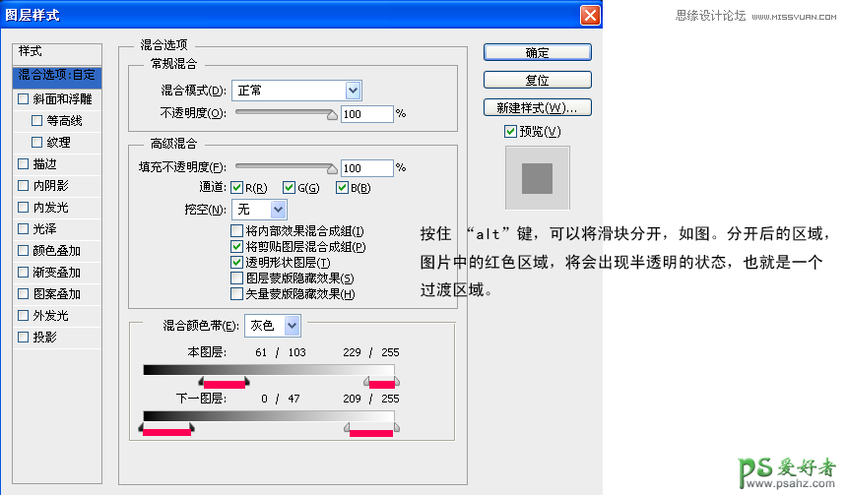Toggle the R(R) channel checkbox
This screenshot has height=495, width=847.
click(x=236, y=188)
